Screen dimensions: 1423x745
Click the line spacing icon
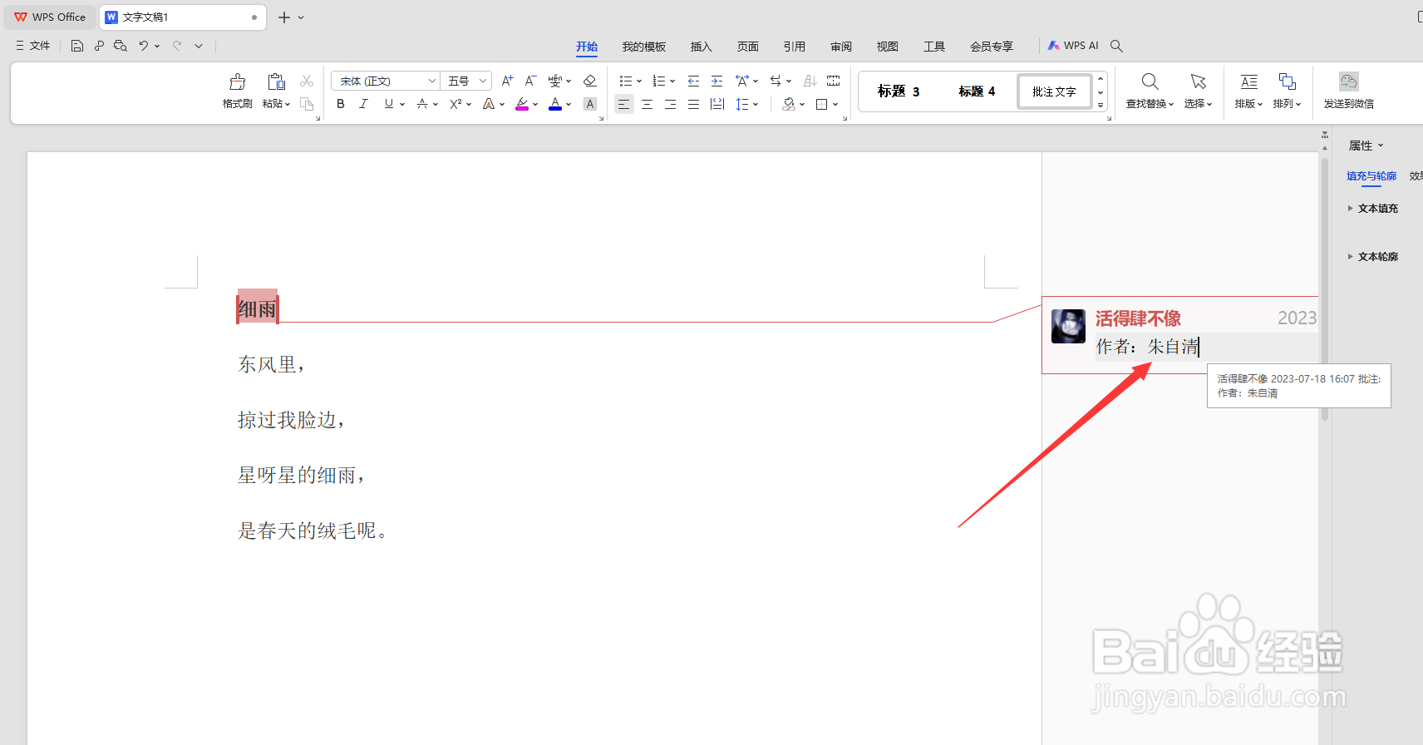coord(742,104)
